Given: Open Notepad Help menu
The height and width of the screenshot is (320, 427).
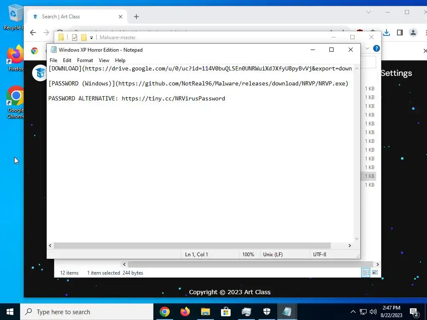Looking at the screenshot, I should 120,60.
